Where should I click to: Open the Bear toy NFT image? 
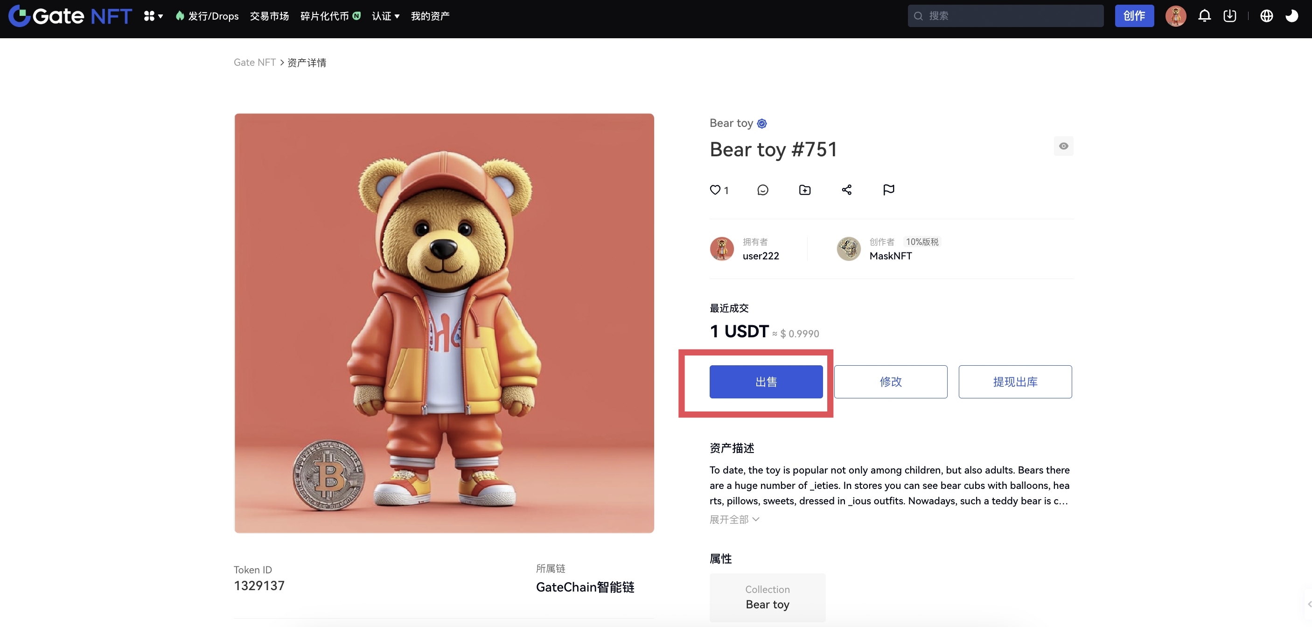coord(444,323)
